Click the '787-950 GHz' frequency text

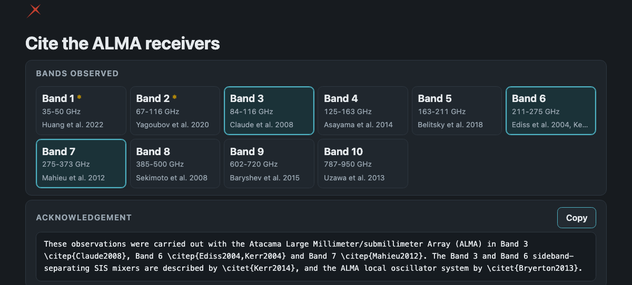(348, 164)
